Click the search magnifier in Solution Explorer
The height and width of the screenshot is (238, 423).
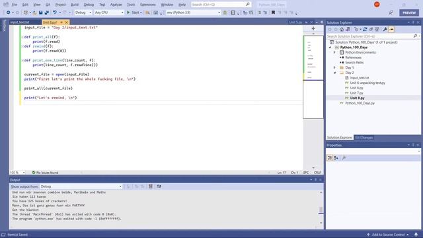[x=415, y=36]
